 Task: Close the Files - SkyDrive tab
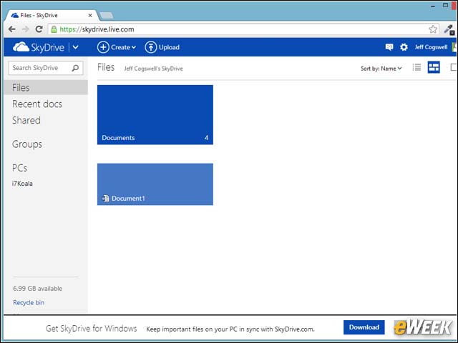(x=90, y=15)
